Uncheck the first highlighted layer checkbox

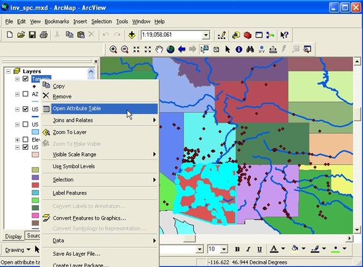click(x=26, y=78)
